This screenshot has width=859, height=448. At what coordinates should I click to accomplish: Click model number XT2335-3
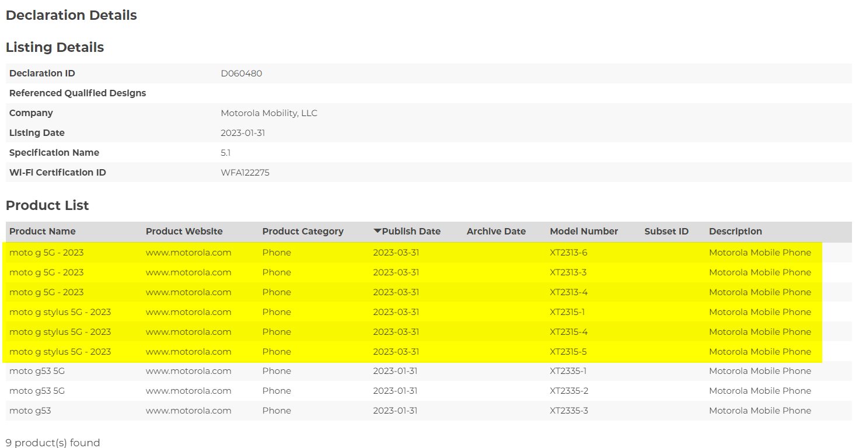tap(569, 411)
